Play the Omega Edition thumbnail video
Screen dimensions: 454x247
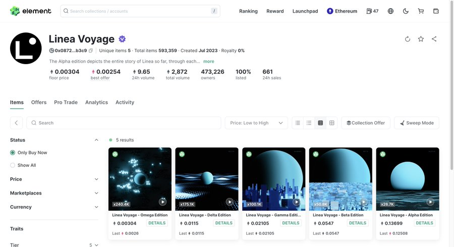(x=162, y=202)
